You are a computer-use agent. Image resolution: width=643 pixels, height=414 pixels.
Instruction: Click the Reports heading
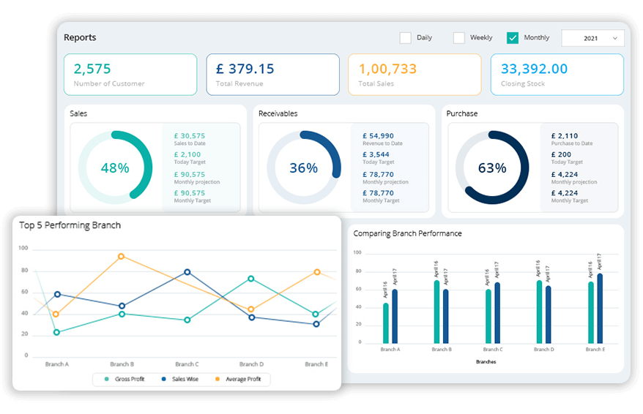(x=80, y=37)
